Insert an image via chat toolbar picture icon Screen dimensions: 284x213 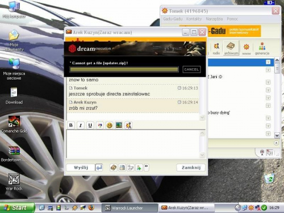pos(119,125)
